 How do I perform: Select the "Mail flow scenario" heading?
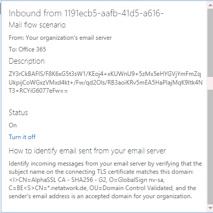(37, 25)
